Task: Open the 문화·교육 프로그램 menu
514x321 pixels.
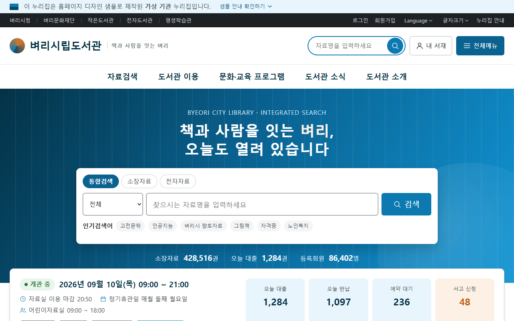Action: pyautogui.click(x=252, y=77)
